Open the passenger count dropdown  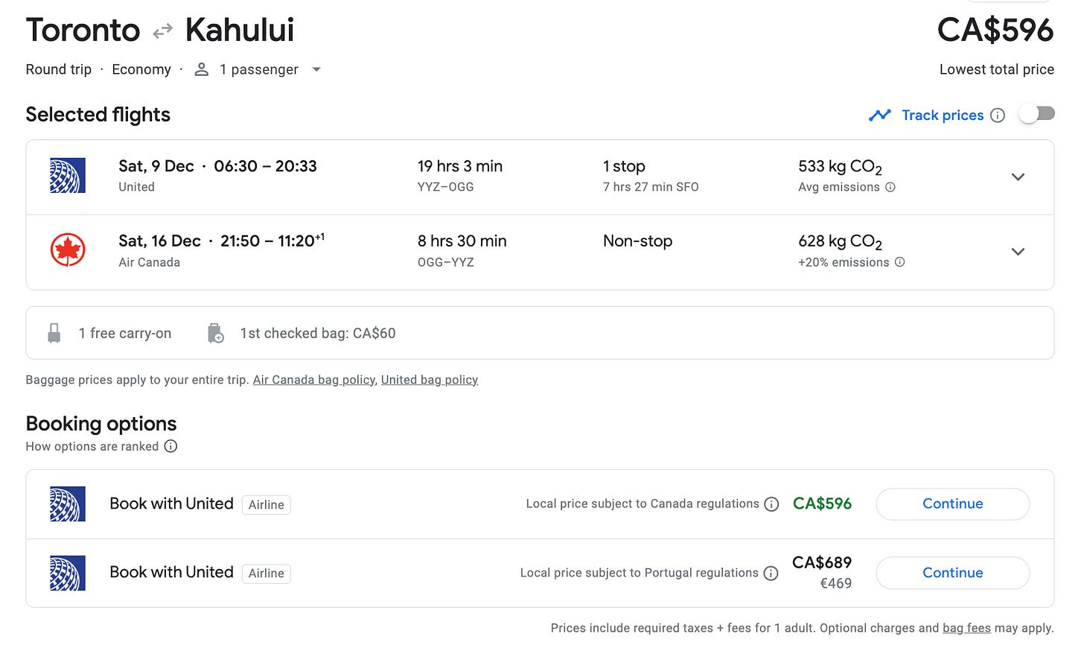[x=316, y=69]
